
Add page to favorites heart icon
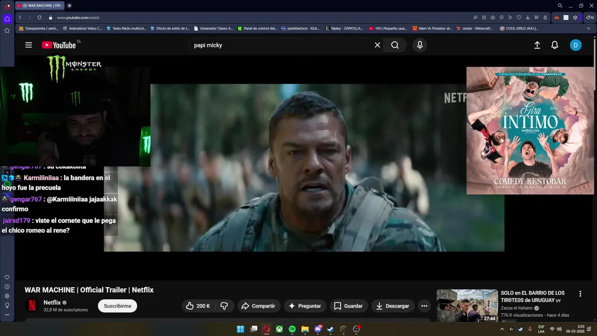coord(519,17)
